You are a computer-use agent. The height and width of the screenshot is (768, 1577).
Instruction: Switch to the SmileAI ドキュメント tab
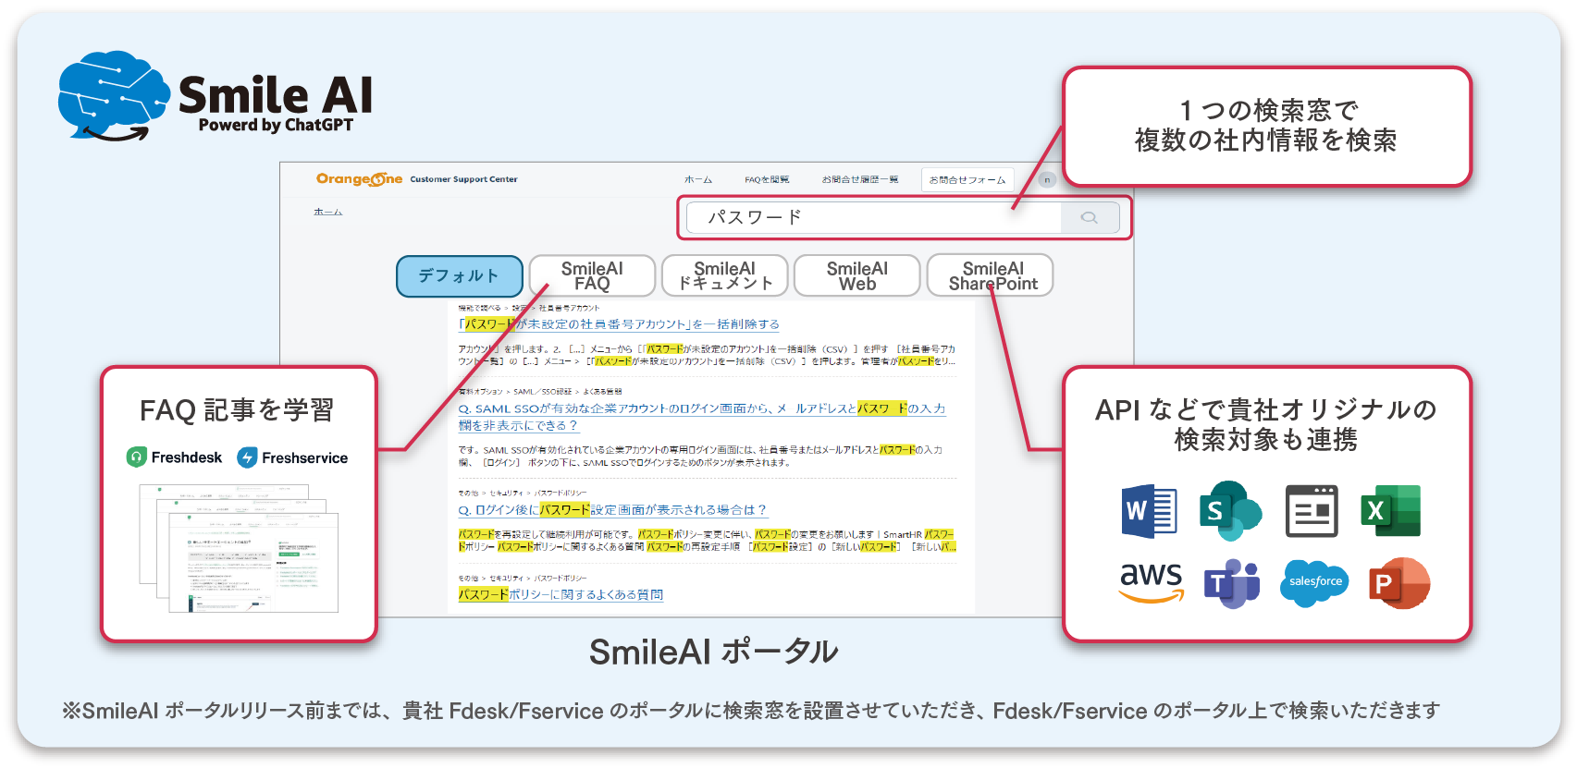[725, 275]
